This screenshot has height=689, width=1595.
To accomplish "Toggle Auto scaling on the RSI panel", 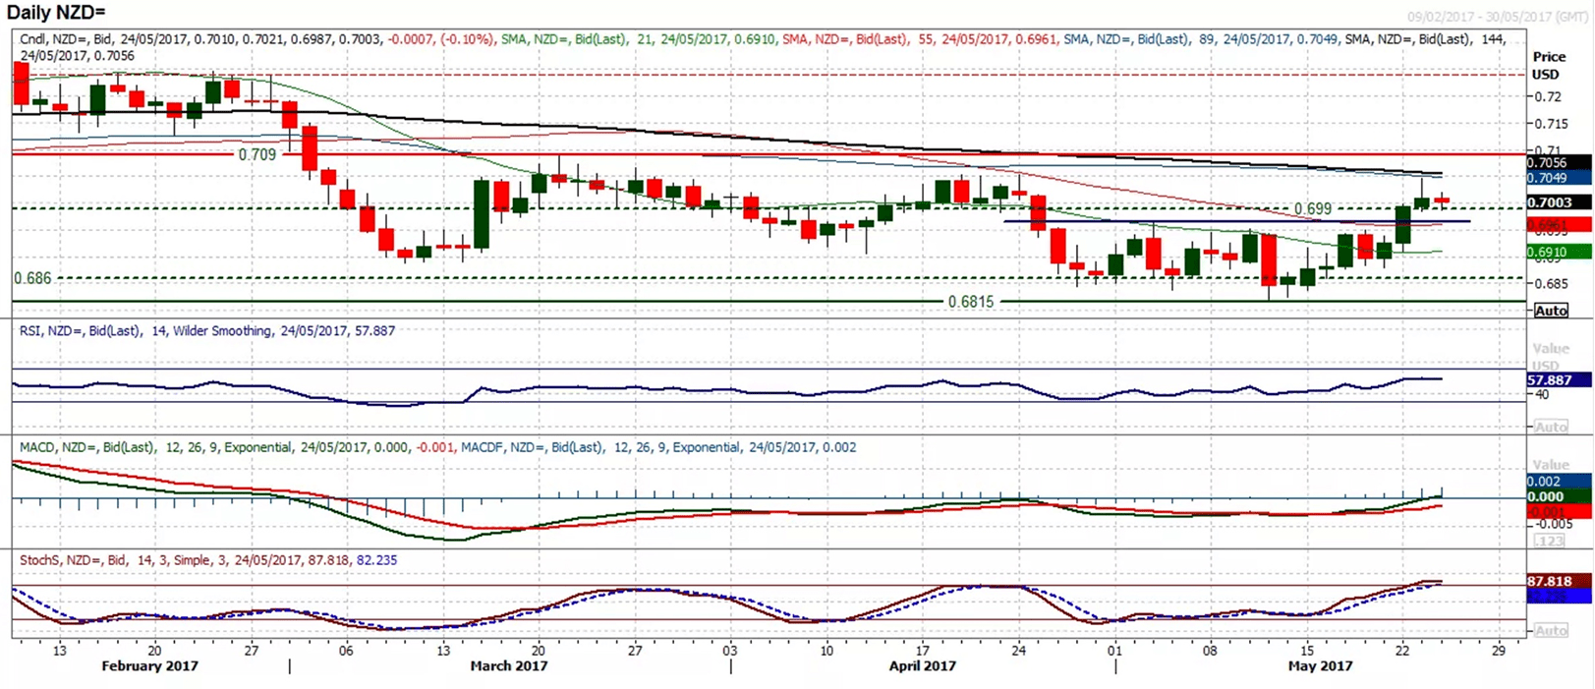I will 1551,427.
